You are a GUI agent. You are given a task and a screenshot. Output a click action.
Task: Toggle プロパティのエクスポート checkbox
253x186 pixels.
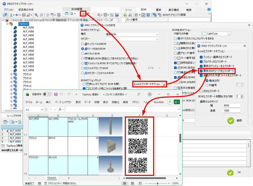[201, 62]
